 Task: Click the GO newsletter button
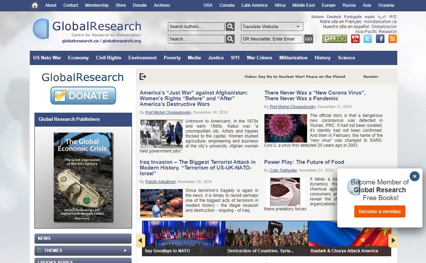(309, 39)
